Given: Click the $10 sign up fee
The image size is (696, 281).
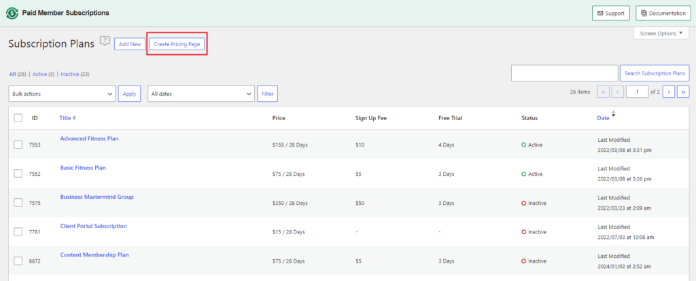Looking at the screenshot, I should pyautogui.click(x=360, y=145).
